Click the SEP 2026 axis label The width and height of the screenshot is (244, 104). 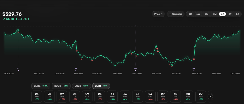216,73
